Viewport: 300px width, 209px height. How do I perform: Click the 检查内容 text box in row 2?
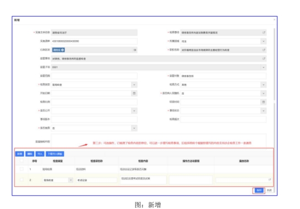pos(143,180)
